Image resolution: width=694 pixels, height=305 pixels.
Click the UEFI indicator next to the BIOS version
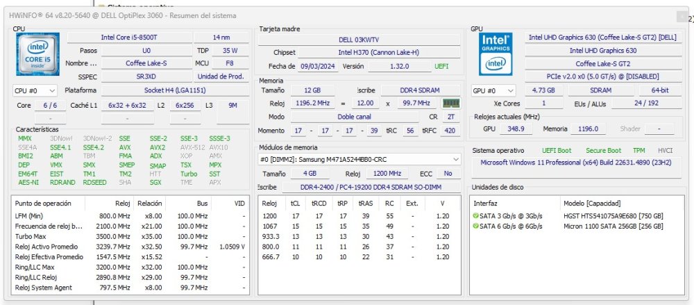point(441,67)
